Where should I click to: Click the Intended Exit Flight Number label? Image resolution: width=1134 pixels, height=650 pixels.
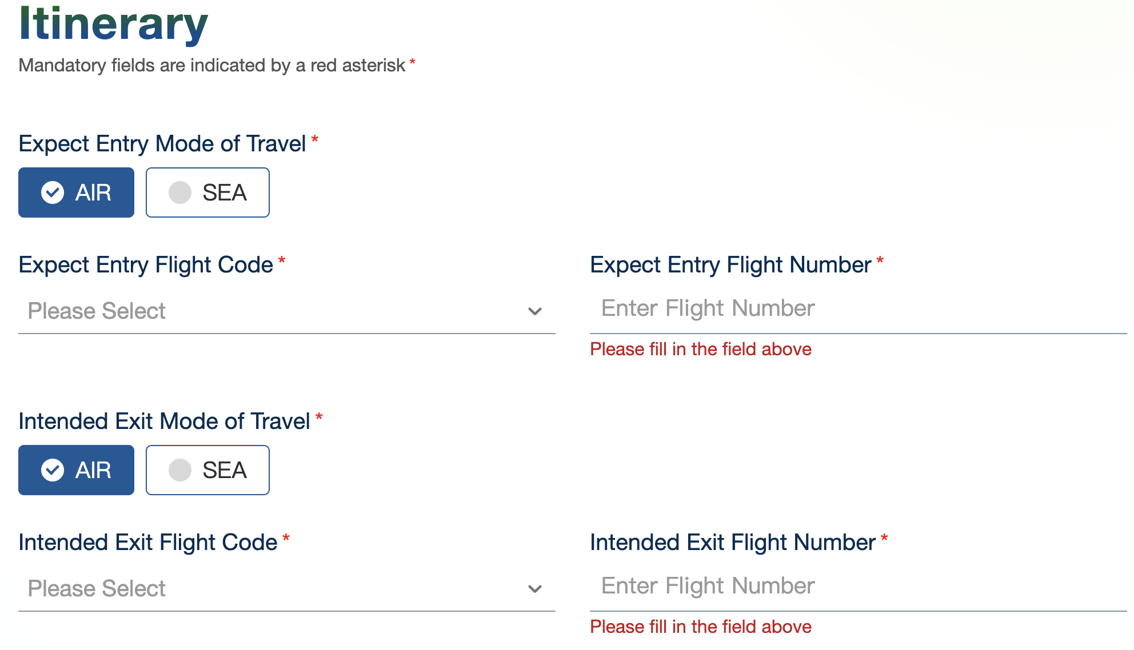[x=733, y=543]
